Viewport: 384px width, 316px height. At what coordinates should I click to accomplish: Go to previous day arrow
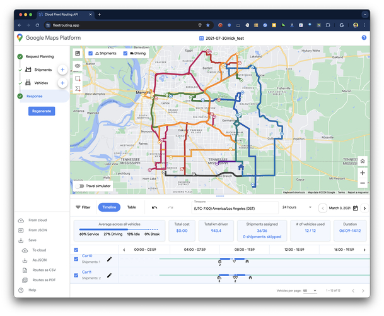[x=323, y=208]
